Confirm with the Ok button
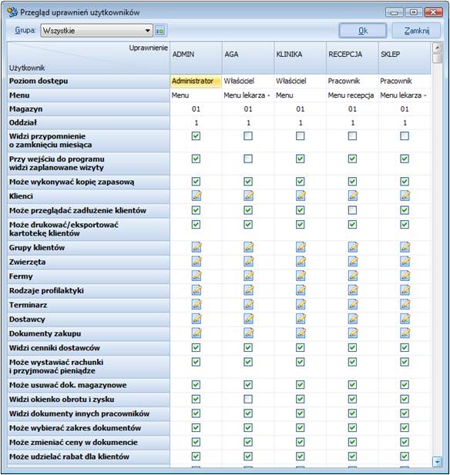This screenshot has height=475, width=450. coord(363,31)
